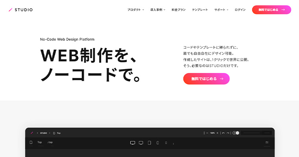
Task: Select the smallest phone breakpoint icon
Action: (166, 143)
